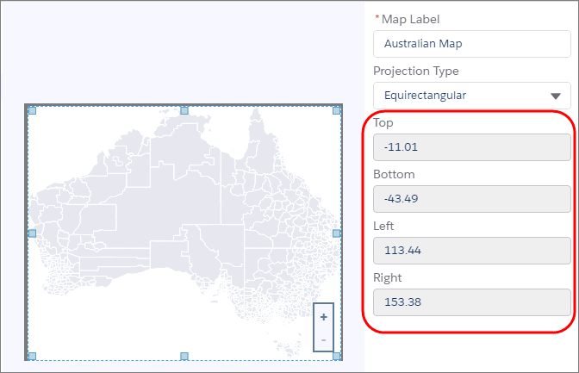Grab the middle-right map selection handle

click(x=336, y=233)
